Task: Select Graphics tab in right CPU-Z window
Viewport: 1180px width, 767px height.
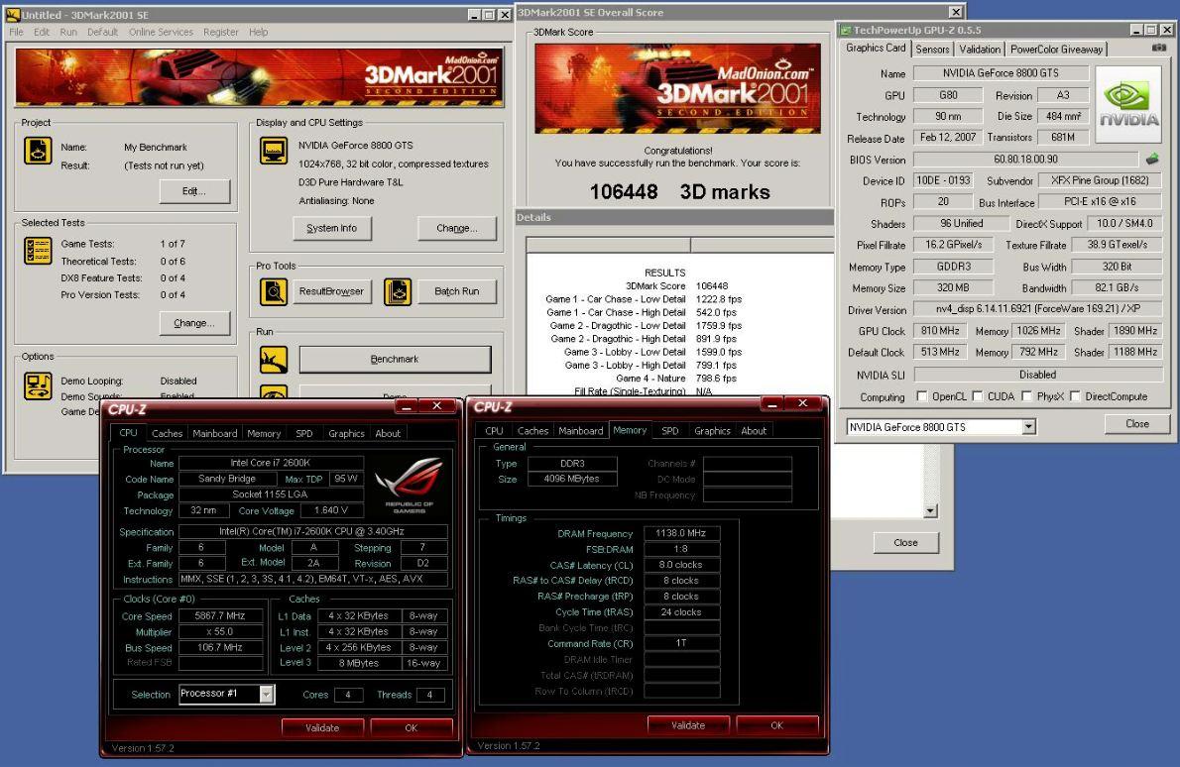Action: pyautogui.click(x=712, y=431)
